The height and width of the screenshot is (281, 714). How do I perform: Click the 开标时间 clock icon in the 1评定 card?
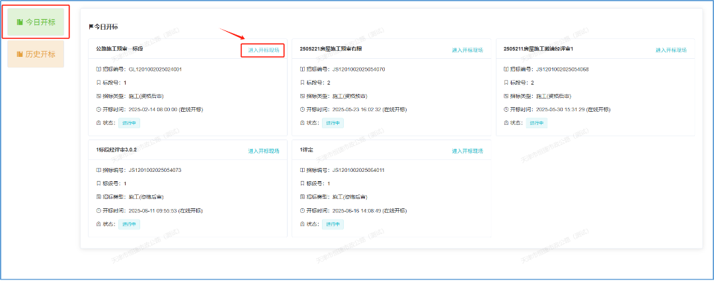point(302,211)
